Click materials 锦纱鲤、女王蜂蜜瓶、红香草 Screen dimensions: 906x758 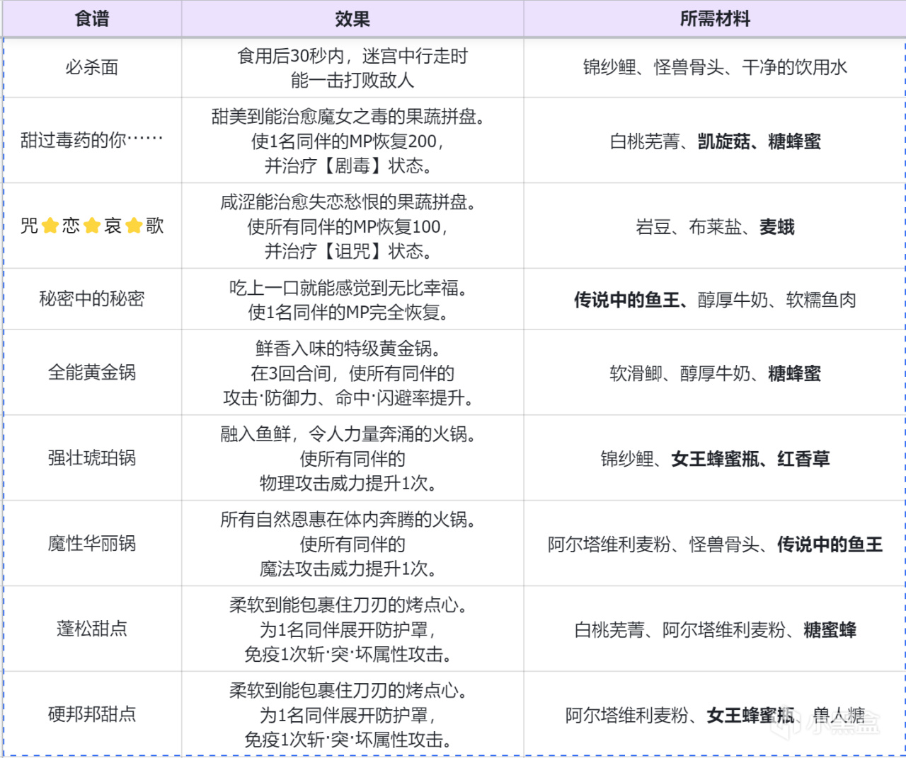point(715,459)
